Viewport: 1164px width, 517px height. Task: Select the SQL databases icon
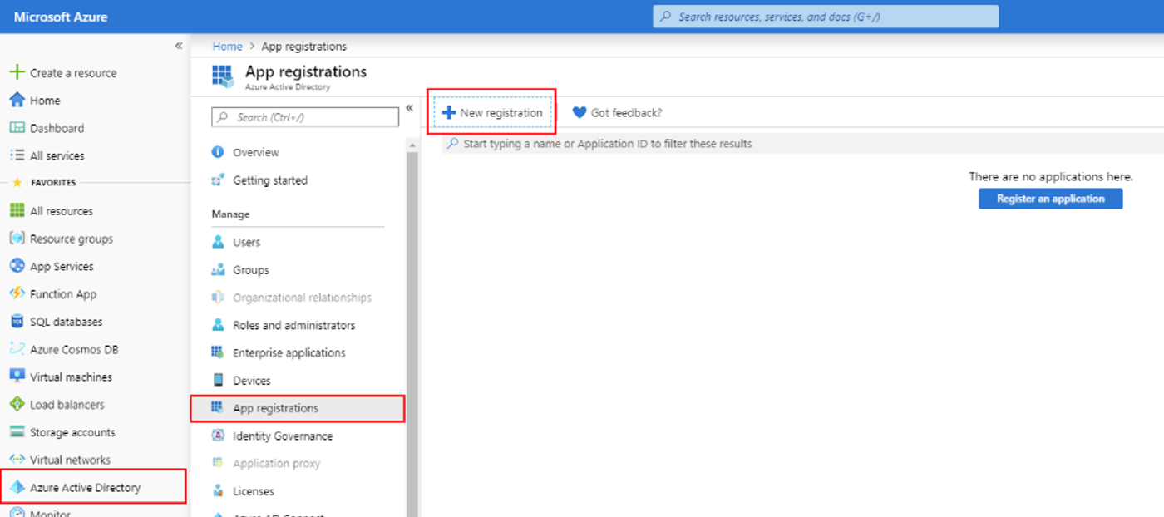(x=17, y=322)
